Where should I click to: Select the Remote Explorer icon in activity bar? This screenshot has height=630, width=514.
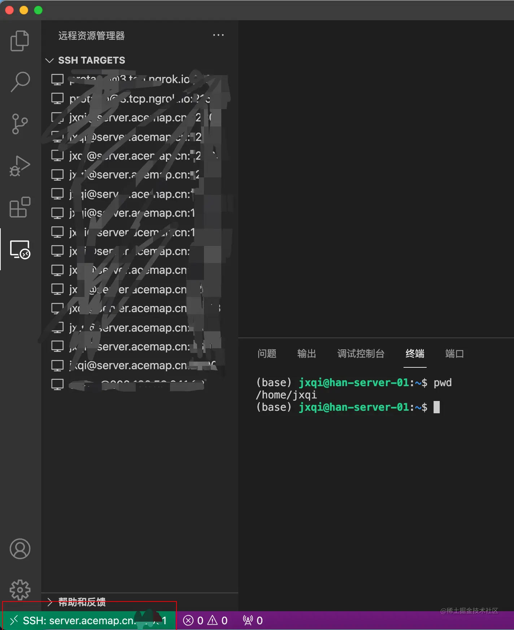pos(20,250)
